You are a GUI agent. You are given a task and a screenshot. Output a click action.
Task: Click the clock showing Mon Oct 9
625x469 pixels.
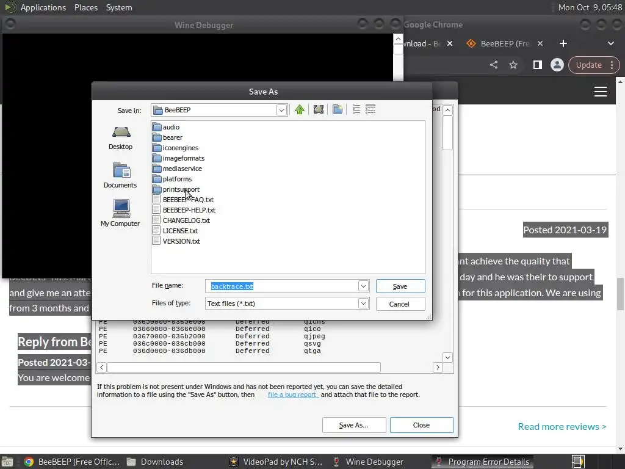tap(590, 7)
